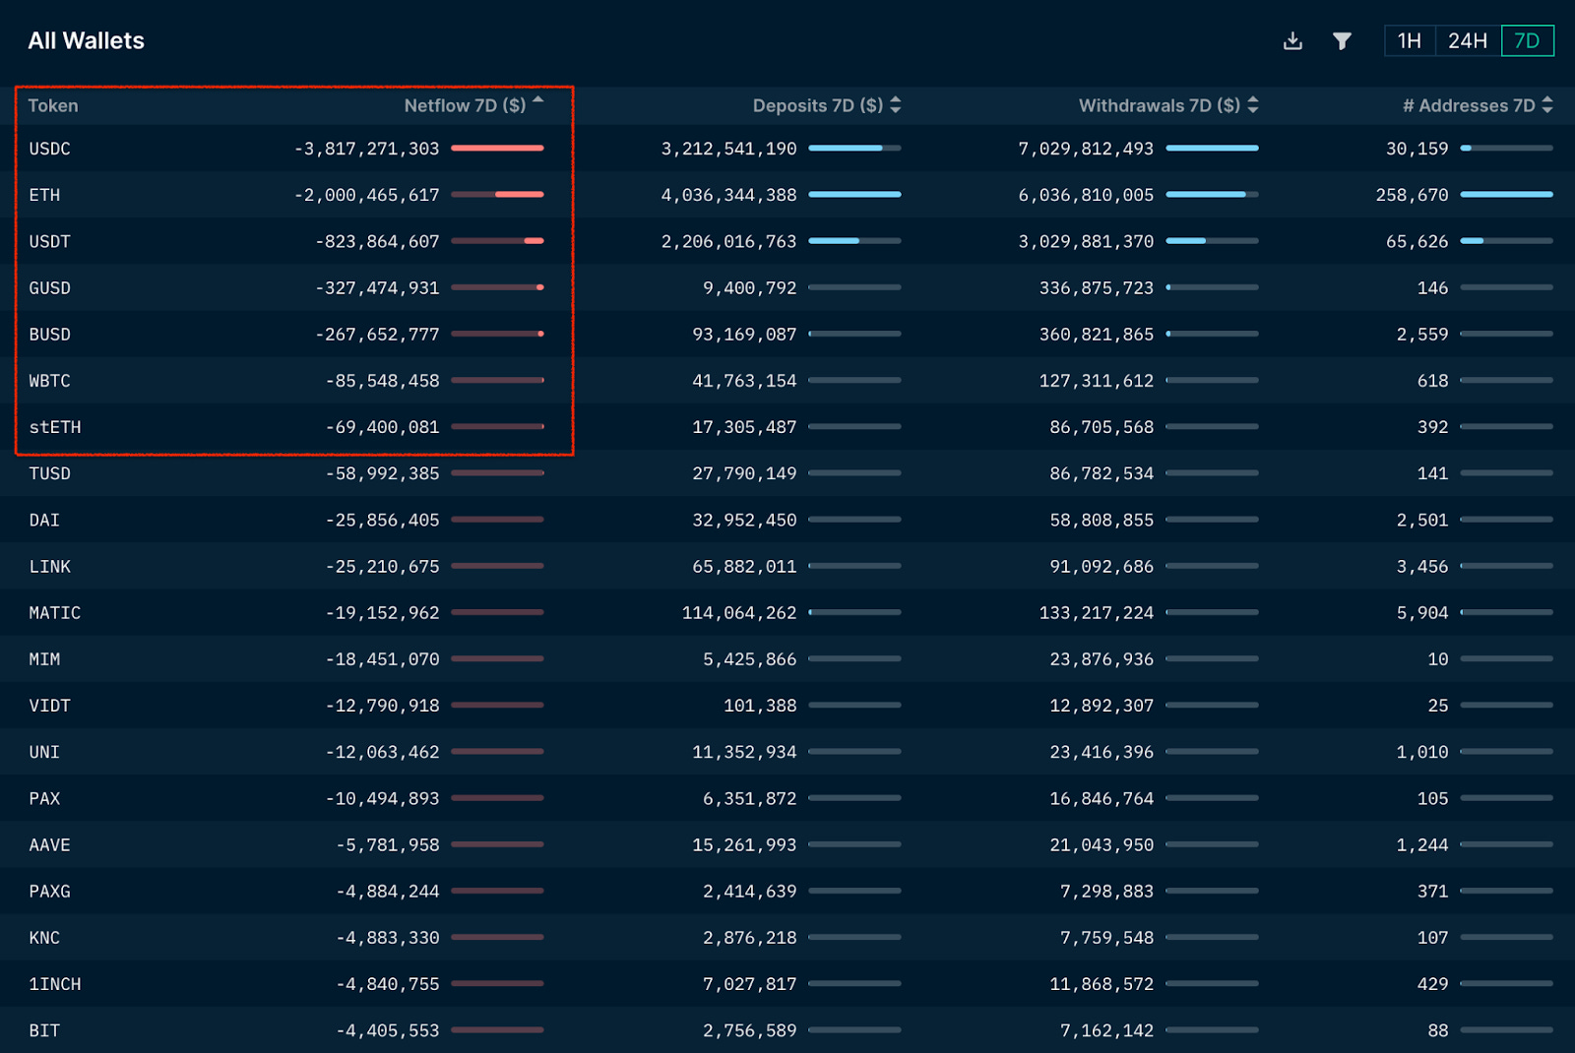Click VIDT deposits value 101,388
Image resolution: width=1575 pixels, height=1053 pixels.
(x=760, y=706)
